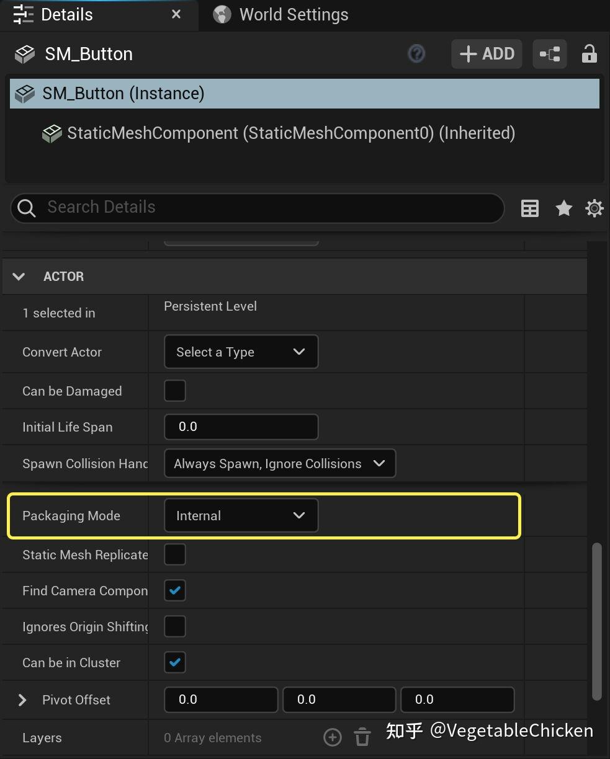Open the Convert Actor type dropdown
The height and width of the screenshot is (759, 610).
pos(241,352)
